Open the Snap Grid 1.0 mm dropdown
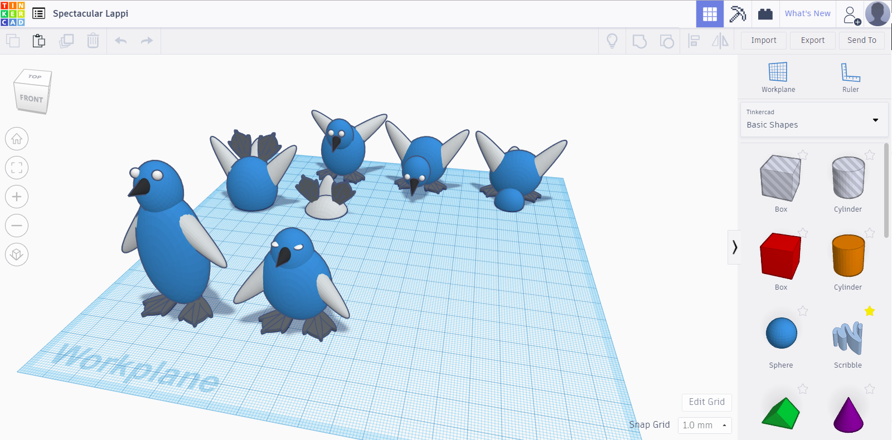The width and height of the screenshot is (892, 440). (705, 426)
